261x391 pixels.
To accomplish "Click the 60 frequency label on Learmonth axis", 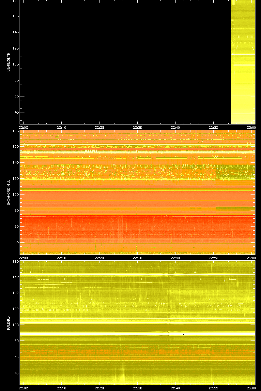I will coord(16,96).
